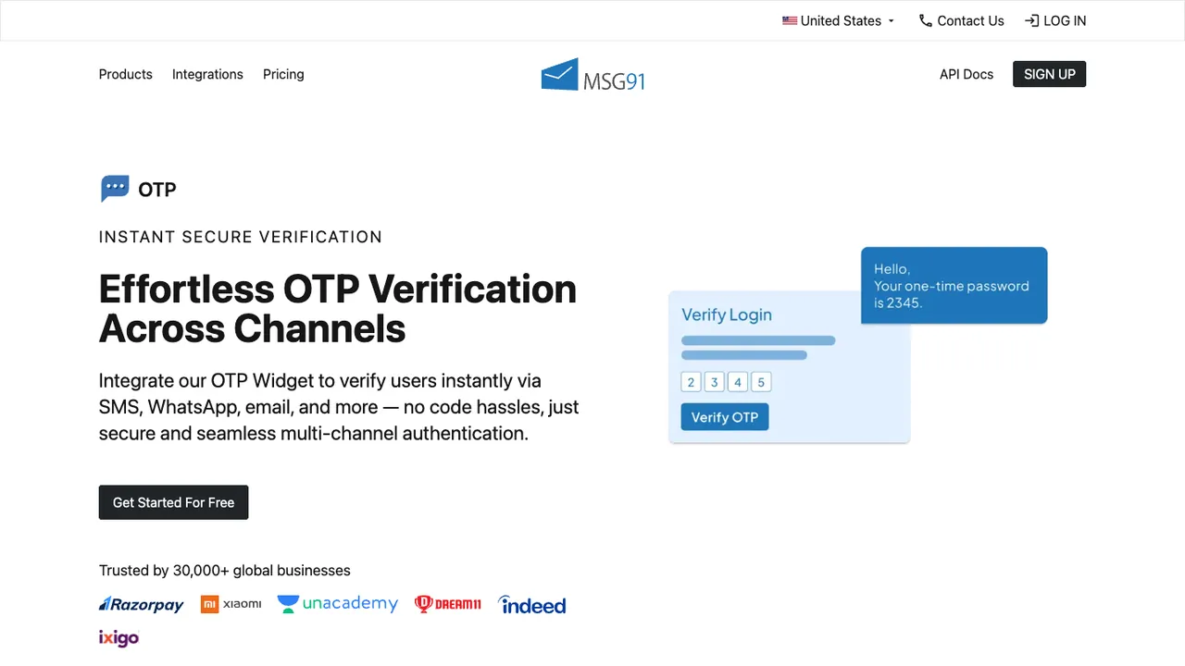This screenshot has width=1185, height=666.
Task: Click the phone icon beside Contact Us
Action: point(925,20)
